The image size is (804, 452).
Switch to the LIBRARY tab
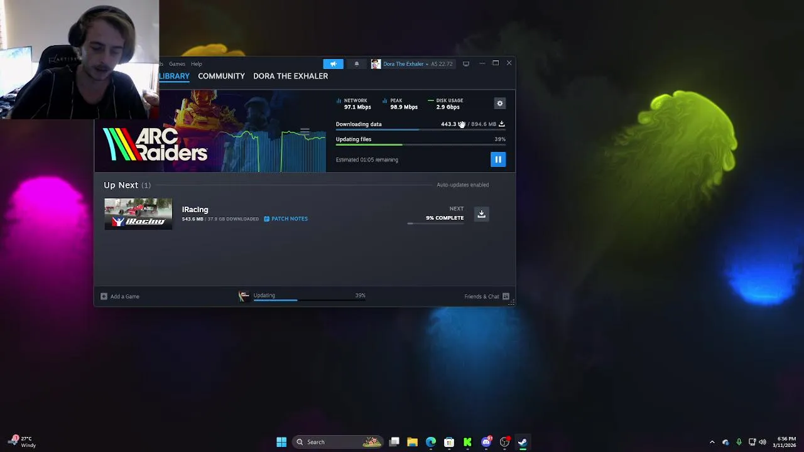pos(174,76)
